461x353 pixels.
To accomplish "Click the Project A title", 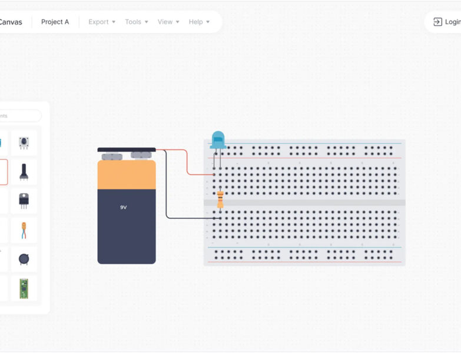I will pyautogui.click(x=55, y=22).
